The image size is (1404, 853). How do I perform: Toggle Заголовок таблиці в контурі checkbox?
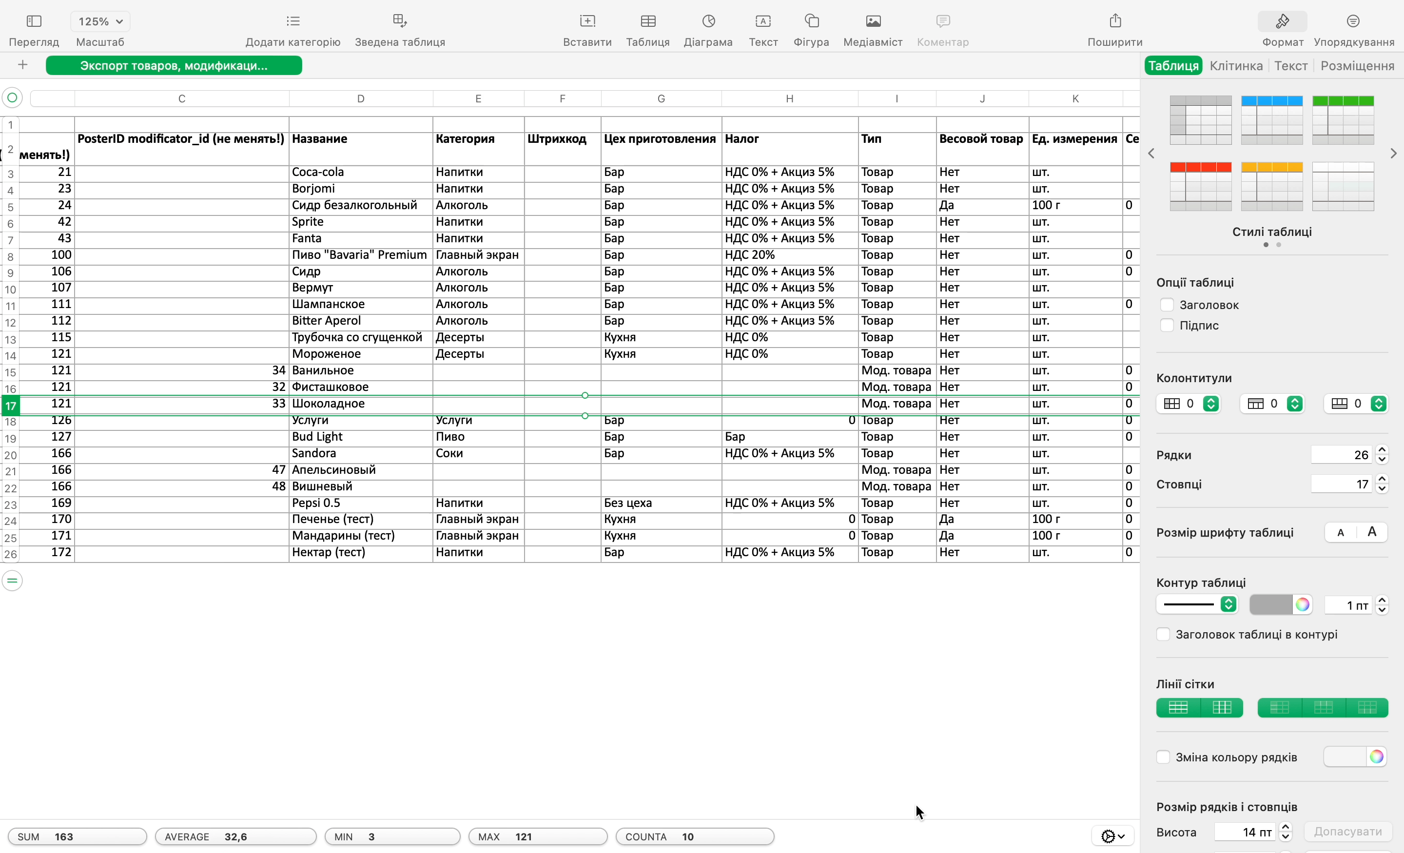coord(1163,634)
